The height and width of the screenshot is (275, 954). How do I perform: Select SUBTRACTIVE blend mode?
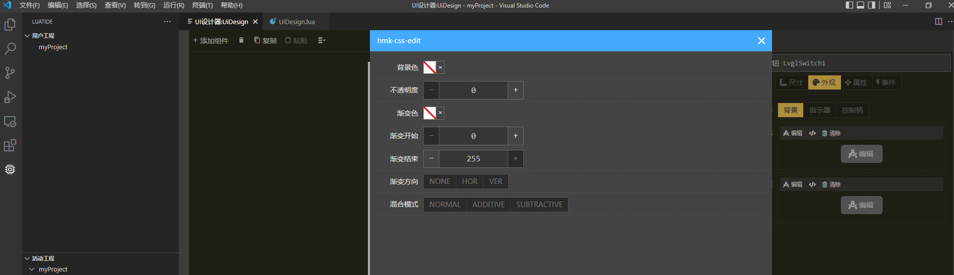[x=539, y=205]
